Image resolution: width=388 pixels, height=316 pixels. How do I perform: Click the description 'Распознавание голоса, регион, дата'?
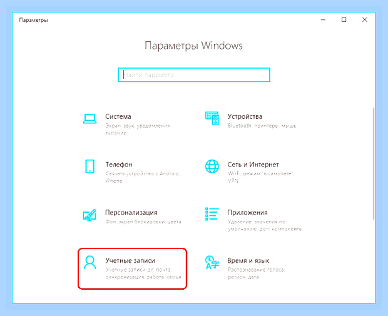coord(256,273)
